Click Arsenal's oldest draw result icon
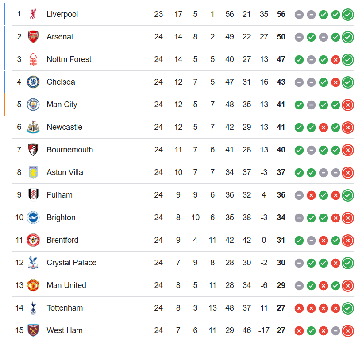The width and height of the screenshot is (362, 342). click(x=299, y=37)
